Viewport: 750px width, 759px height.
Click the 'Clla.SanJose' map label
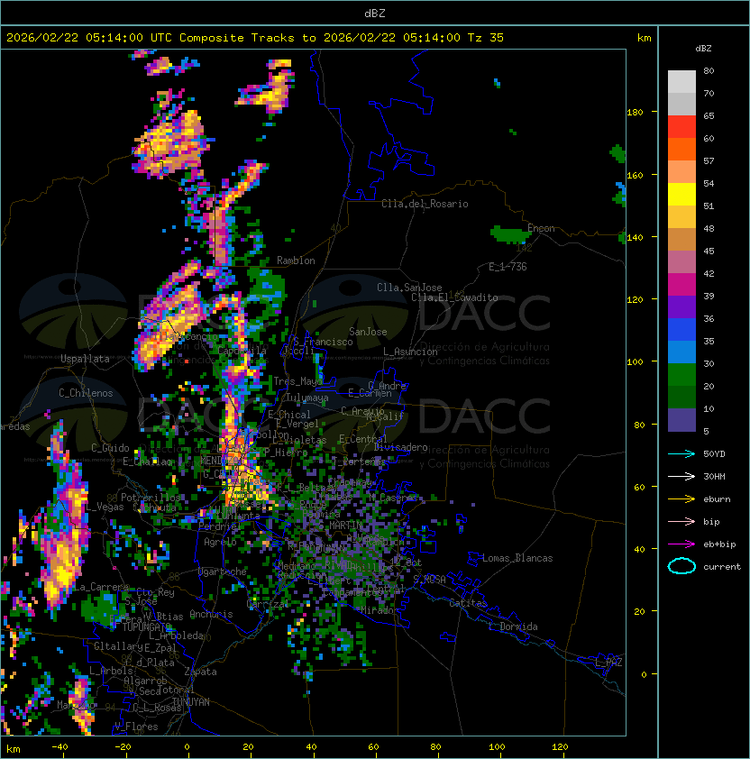click(x=409, y=288)
